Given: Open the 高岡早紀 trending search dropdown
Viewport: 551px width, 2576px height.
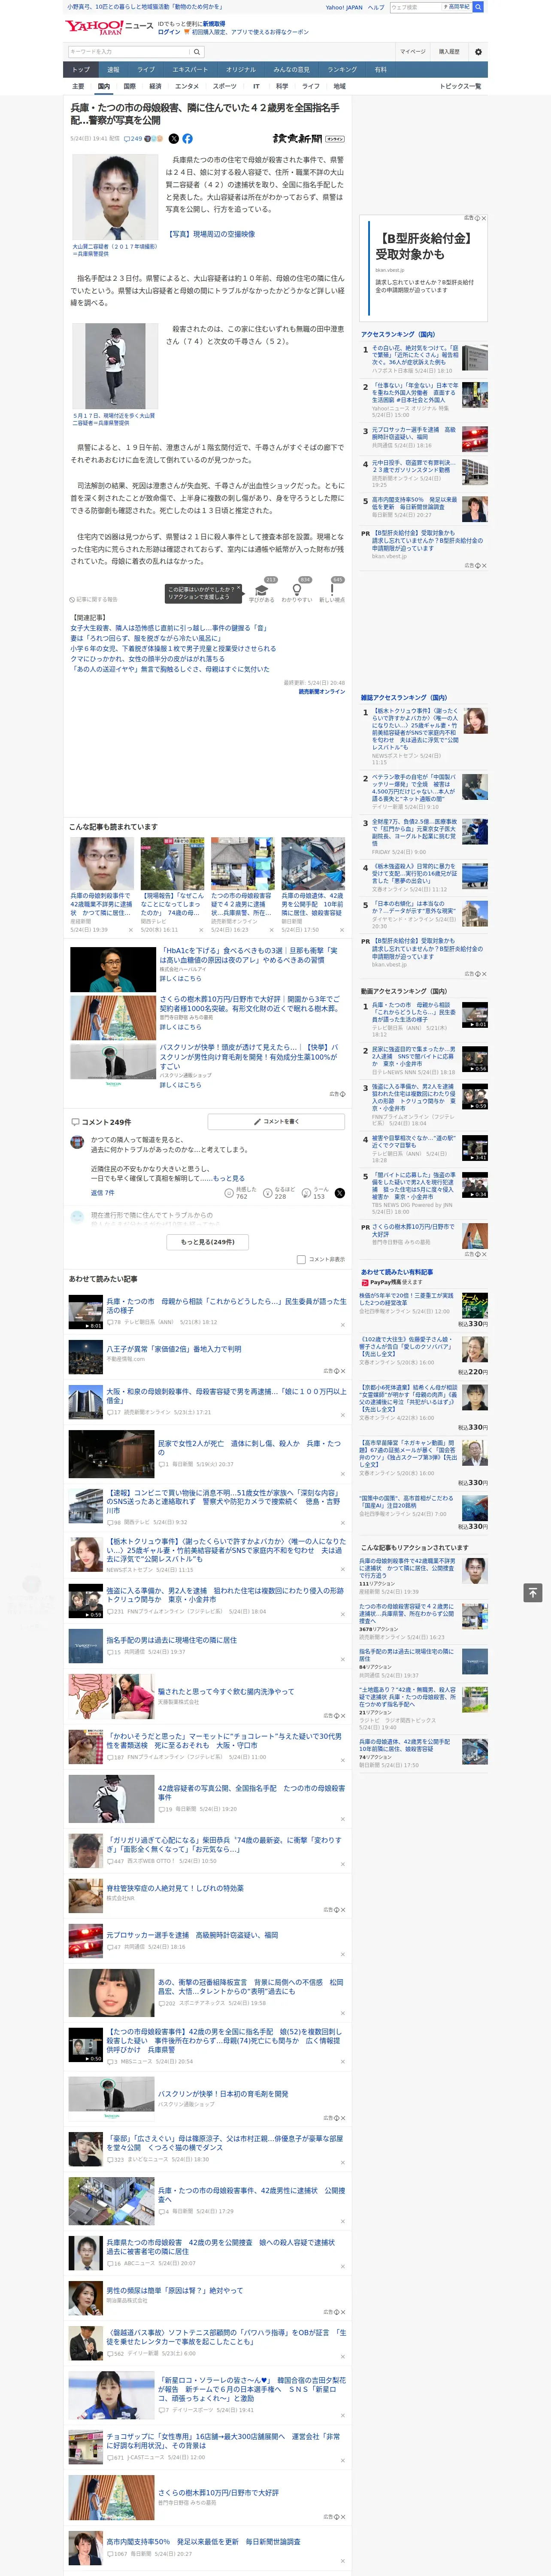Looking at the screenshot, I should tap(457, 7).
